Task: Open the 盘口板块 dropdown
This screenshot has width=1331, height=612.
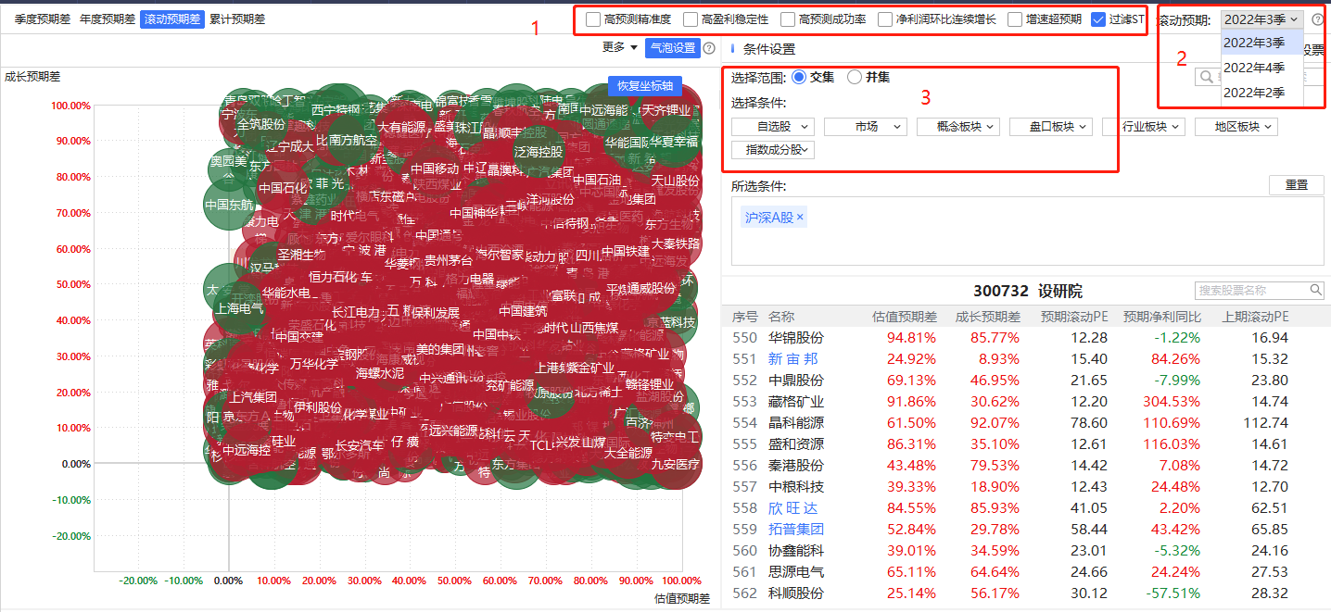Action: (x=1051, y=127)
